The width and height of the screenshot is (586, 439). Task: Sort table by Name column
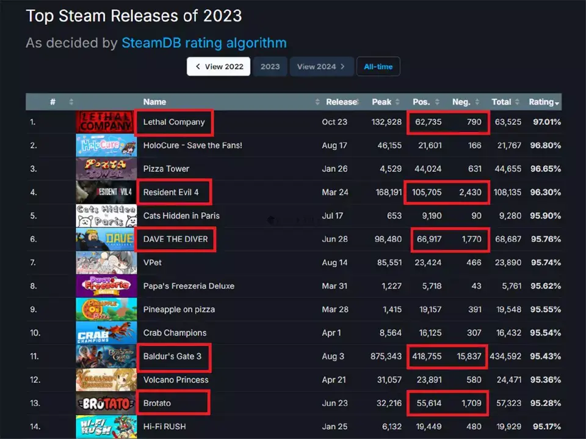coord(154,101)
